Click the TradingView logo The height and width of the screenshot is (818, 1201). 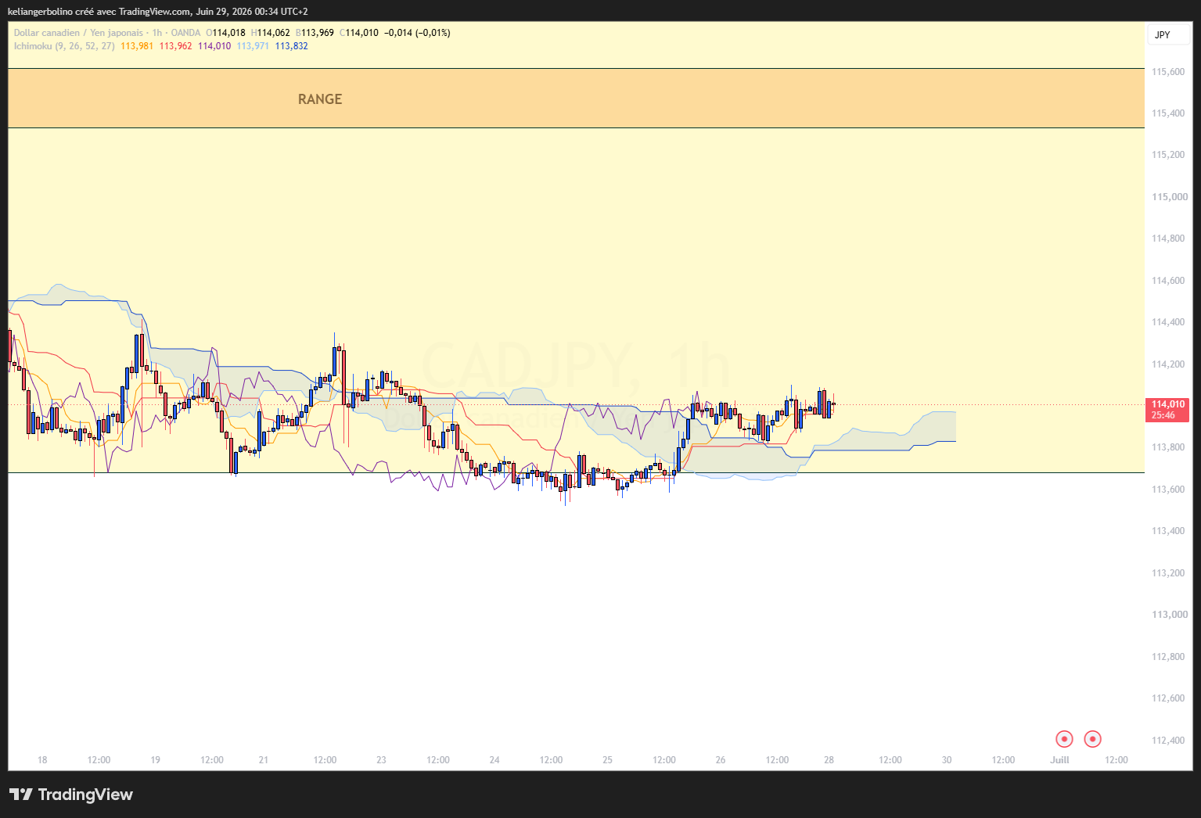coord(71,795)
